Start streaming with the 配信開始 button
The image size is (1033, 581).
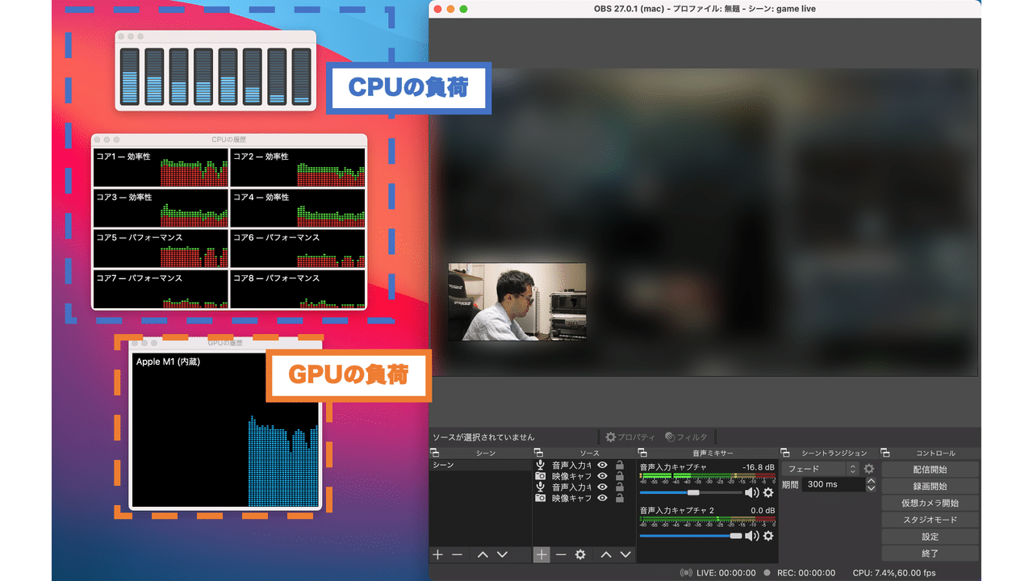tap(930, 469)
